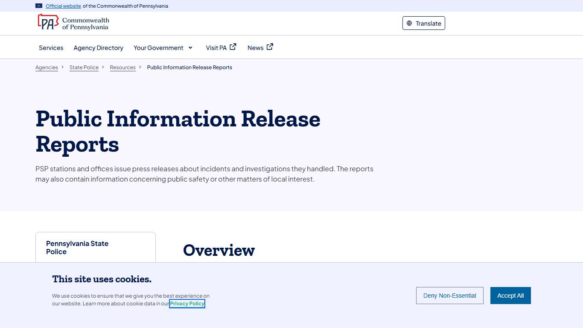Deny non-essential cookies
583x328 pixels.
tap(449, 296)
